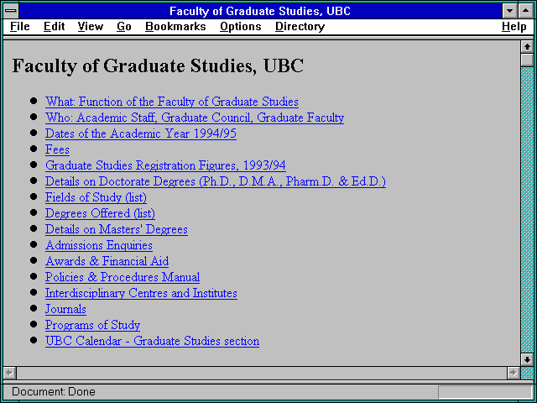Follow the Fees link

point(57,149)
